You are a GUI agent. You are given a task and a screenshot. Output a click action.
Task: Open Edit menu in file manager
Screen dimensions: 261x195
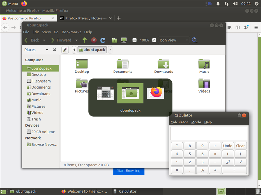click(x=36, y=32)
